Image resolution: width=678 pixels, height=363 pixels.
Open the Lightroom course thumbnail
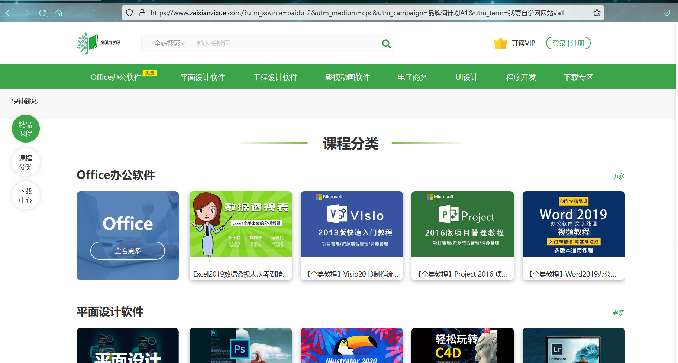pyautogui.click(x=574, y=345)
